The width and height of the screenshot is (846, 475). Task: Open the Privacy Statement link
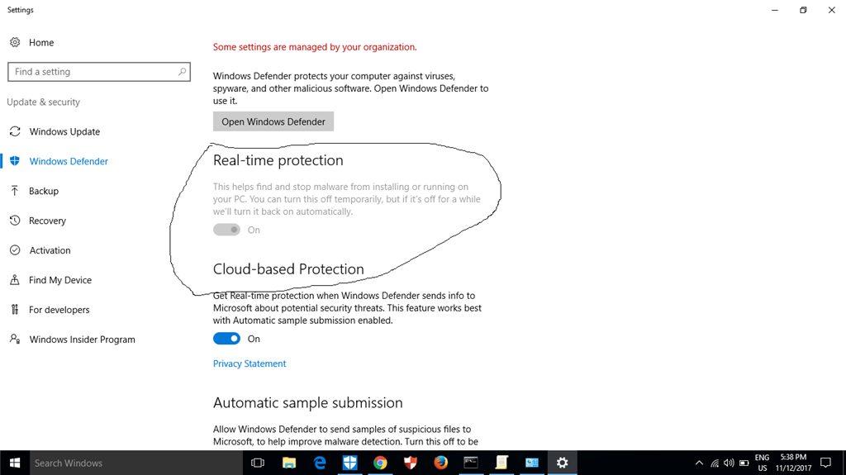pos(250,363)
